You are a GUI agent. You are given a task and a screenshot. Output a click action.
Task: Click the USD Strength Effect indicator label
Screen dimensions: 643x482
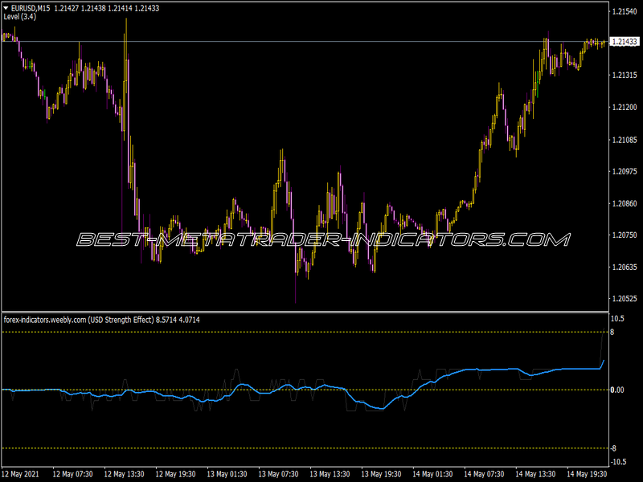pyautogui.click(x=102, y=320)
